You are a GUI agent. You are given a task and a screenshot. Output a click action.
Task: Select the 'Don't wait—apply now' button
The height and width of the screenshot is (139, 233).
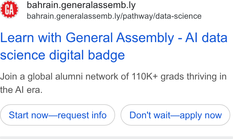tap(175, 115)
